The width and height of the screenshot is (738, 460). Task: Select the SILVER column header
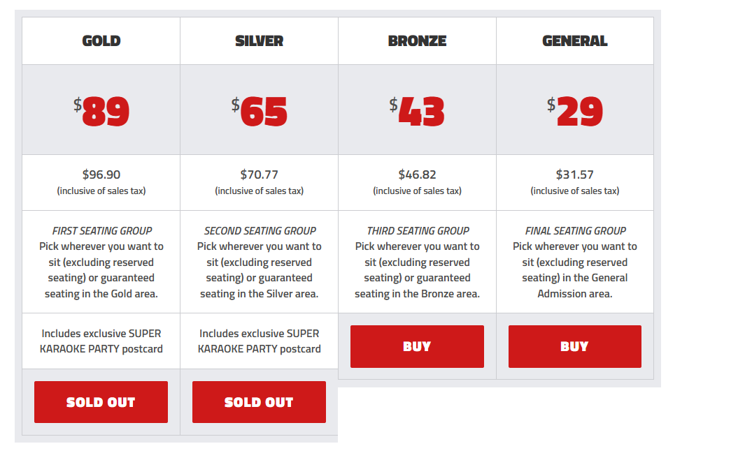coord(260,41)
